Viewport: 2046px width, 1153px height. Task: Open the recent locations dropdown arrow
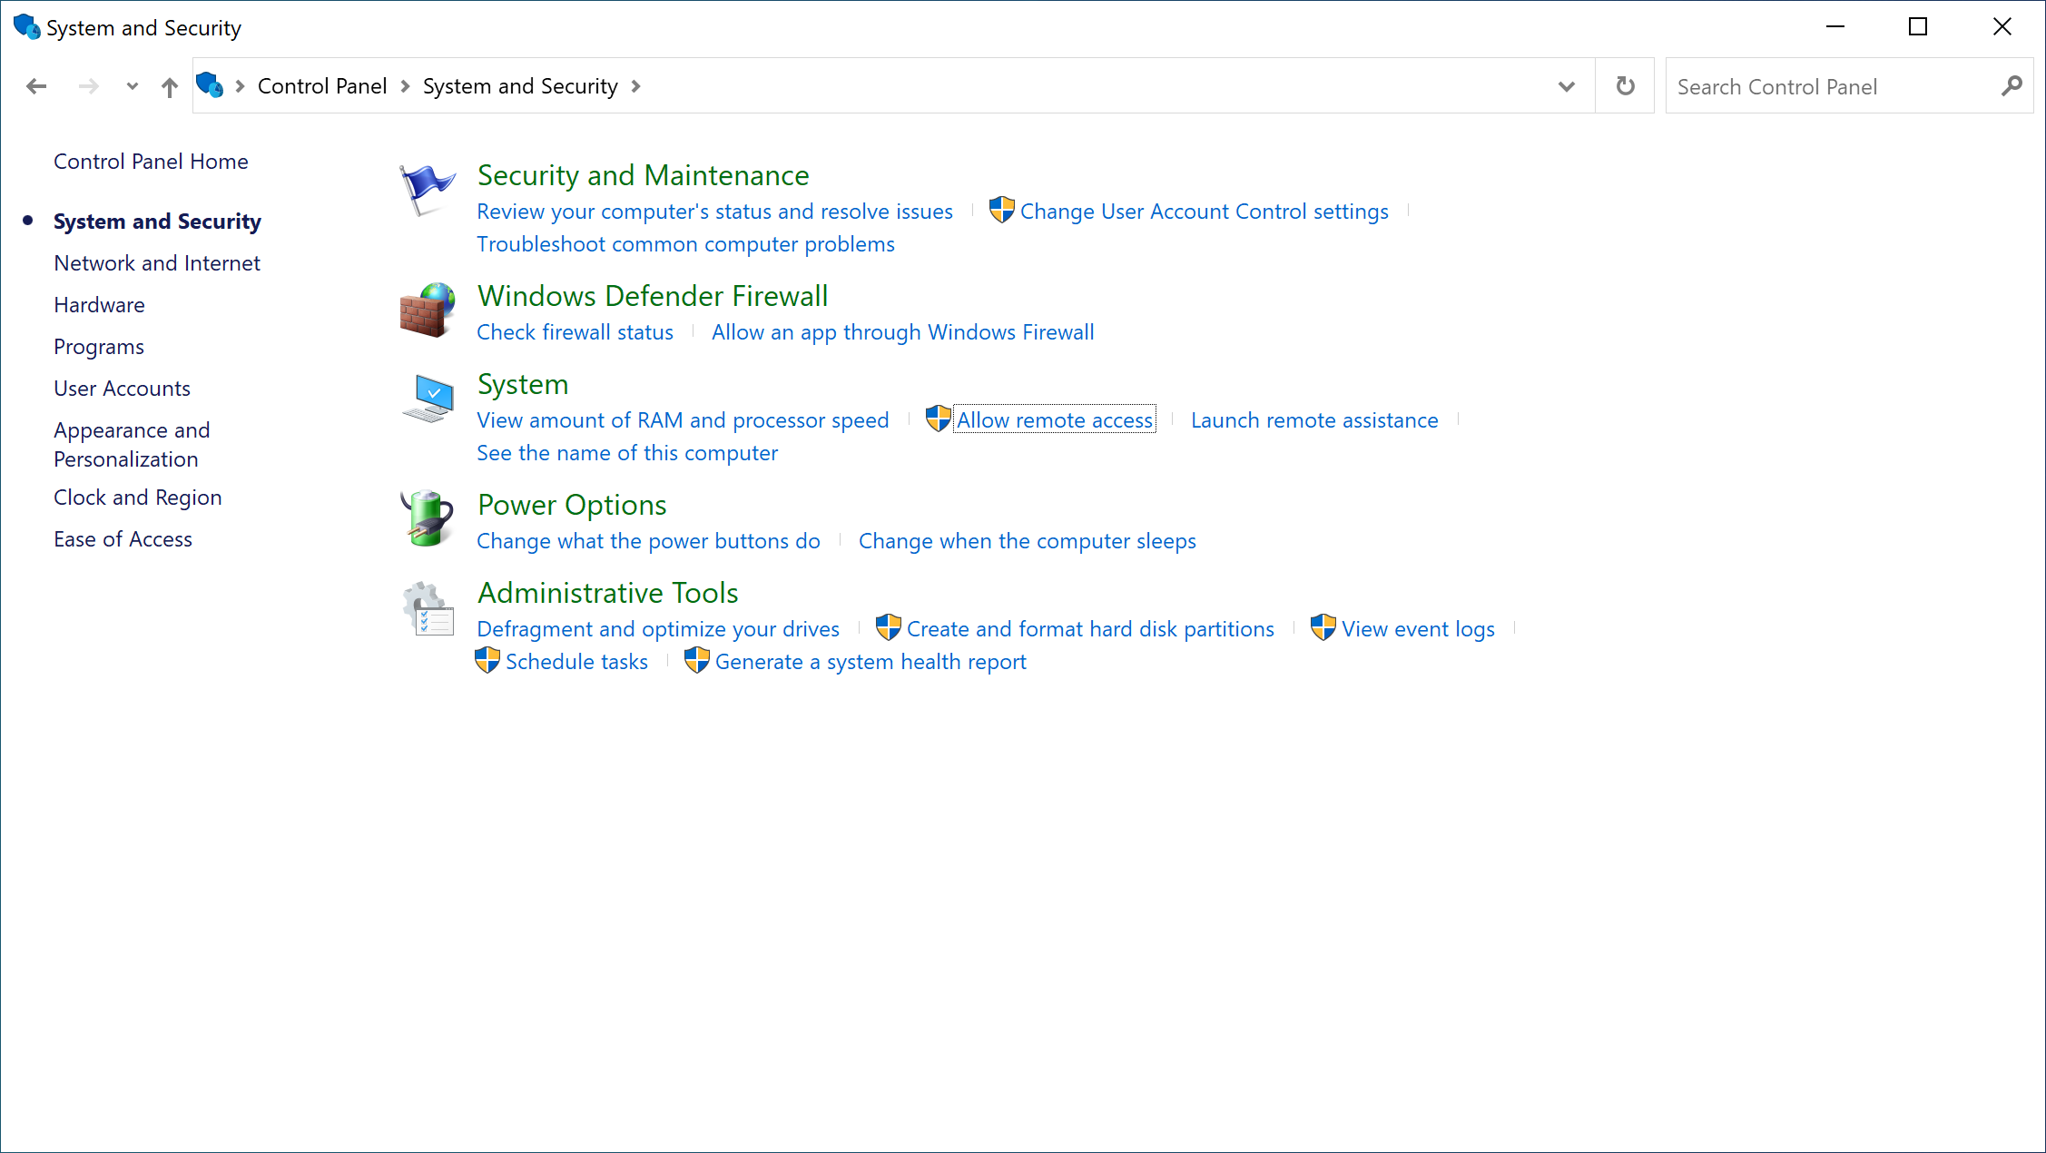133,86
